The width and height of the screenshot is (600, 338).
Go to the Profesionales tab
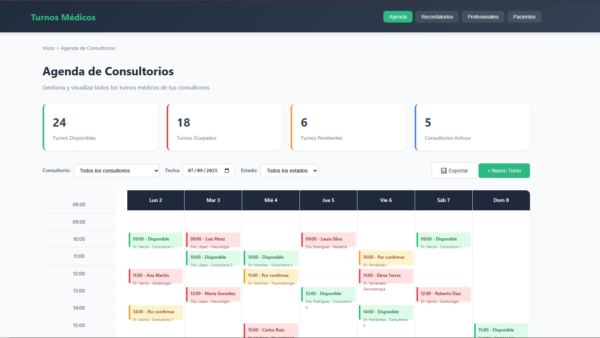(x=483, y=17)
